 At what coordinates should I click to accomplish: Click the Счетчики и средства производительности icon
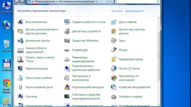tap(67, 97)
